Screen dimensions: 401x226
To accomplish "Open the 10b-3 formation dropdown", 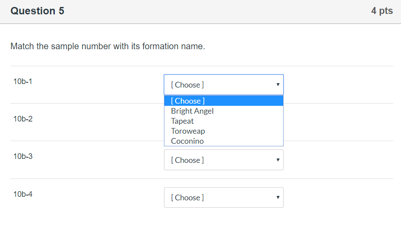I will [x=224, y=160].
